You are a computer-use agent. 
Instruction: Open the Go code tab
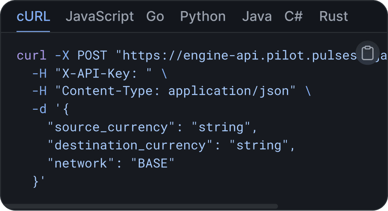tap(155, 16)
